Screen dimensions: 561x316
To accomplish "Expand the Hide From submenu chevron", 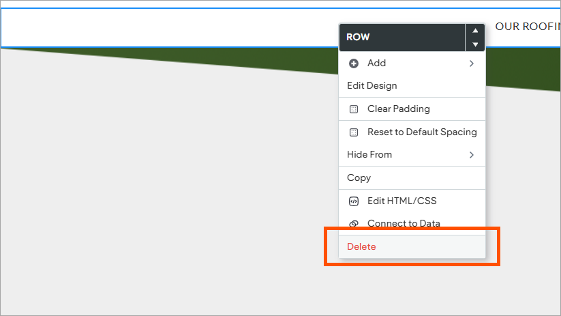I will (472, 155).
